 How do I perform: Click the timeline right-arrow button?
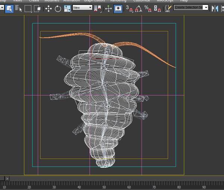(x=7, y=178)
